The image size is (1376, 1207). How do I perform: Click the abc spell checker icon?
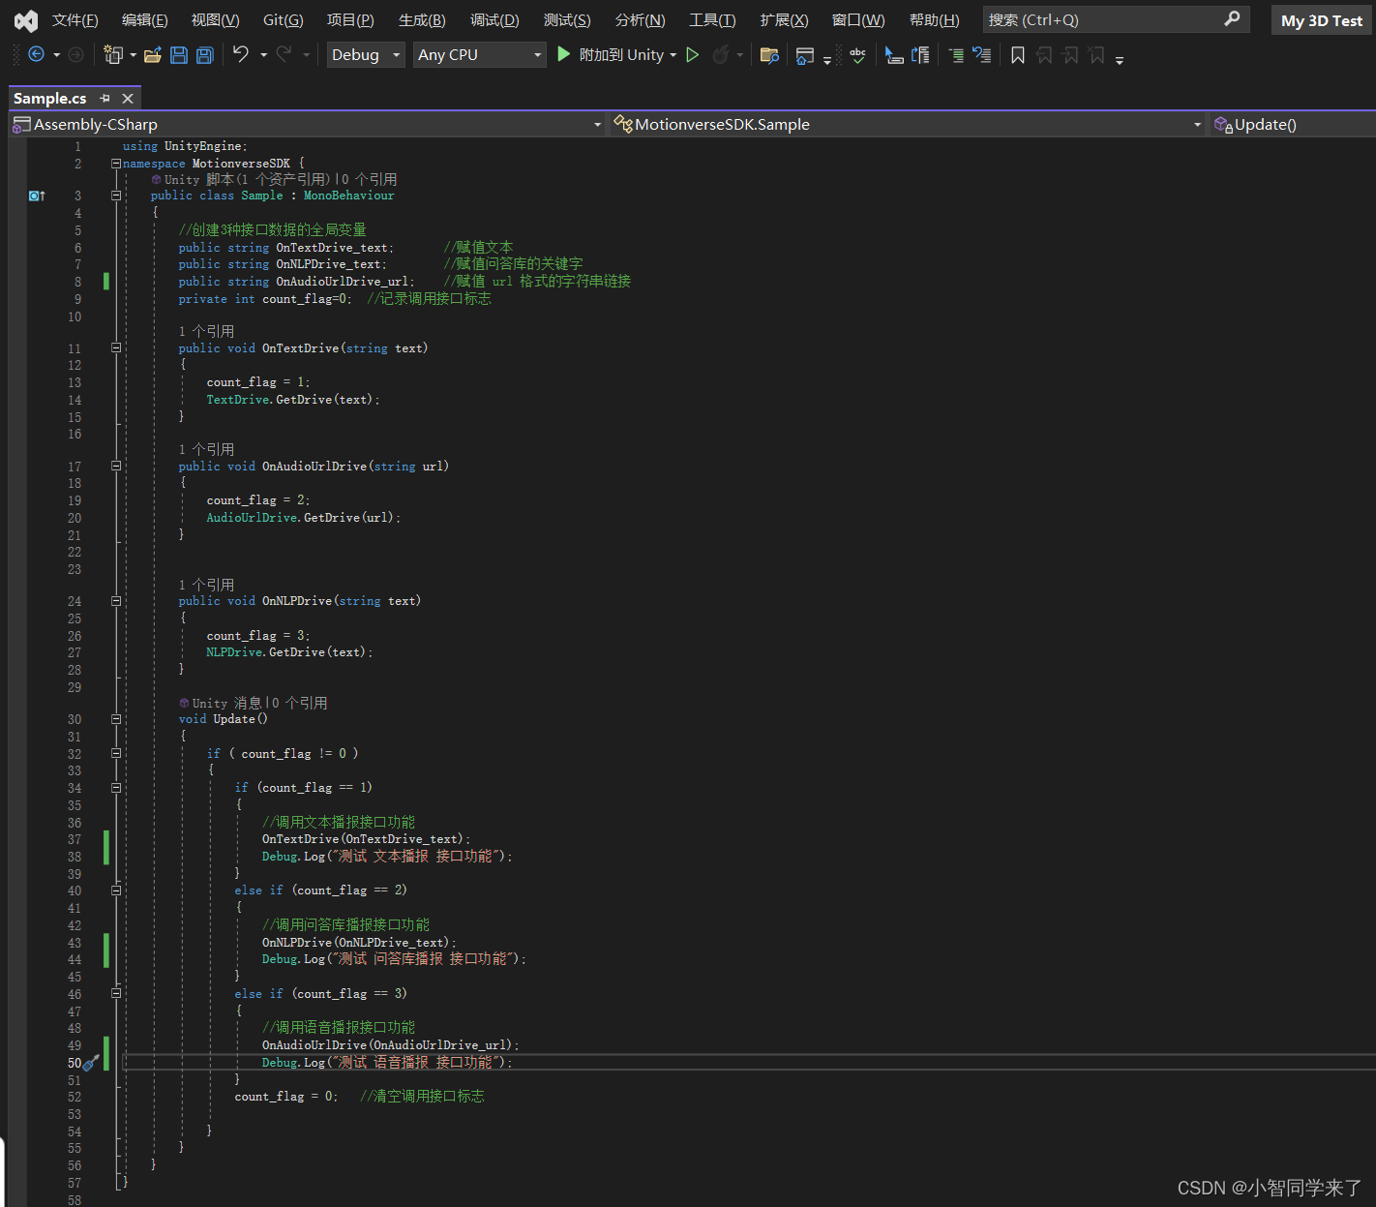[x=857, y=55]
